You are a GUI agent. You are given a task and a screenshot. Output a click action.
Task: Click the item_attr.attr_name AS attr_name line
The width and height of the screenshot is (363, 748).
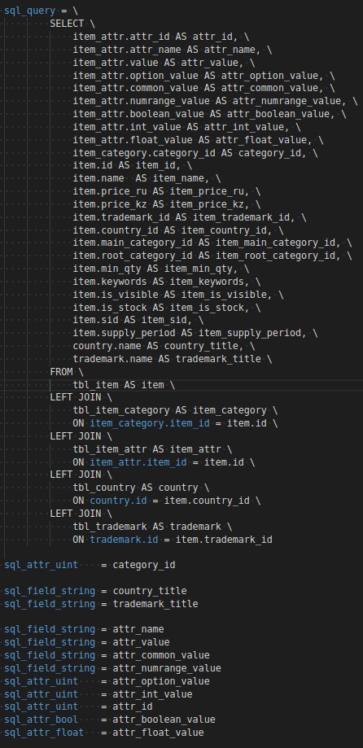(x=173, y=49)
